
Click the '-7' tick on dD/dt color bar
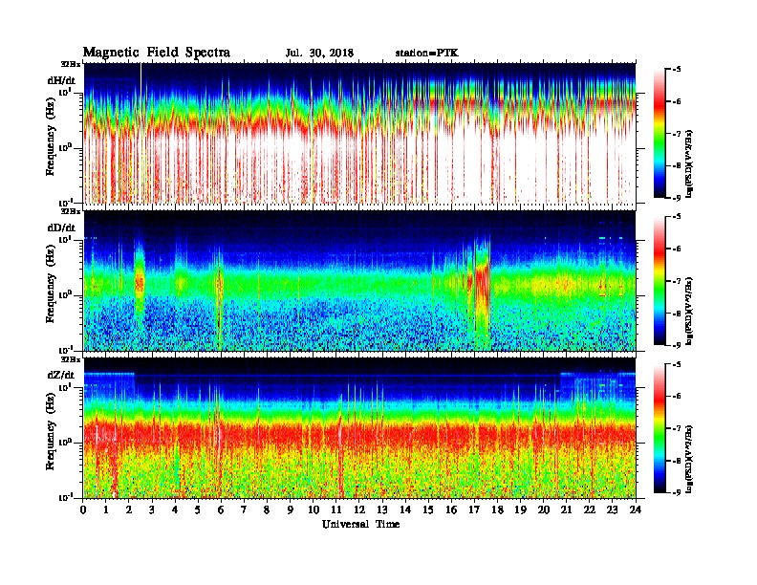click(x=676, y=281)
